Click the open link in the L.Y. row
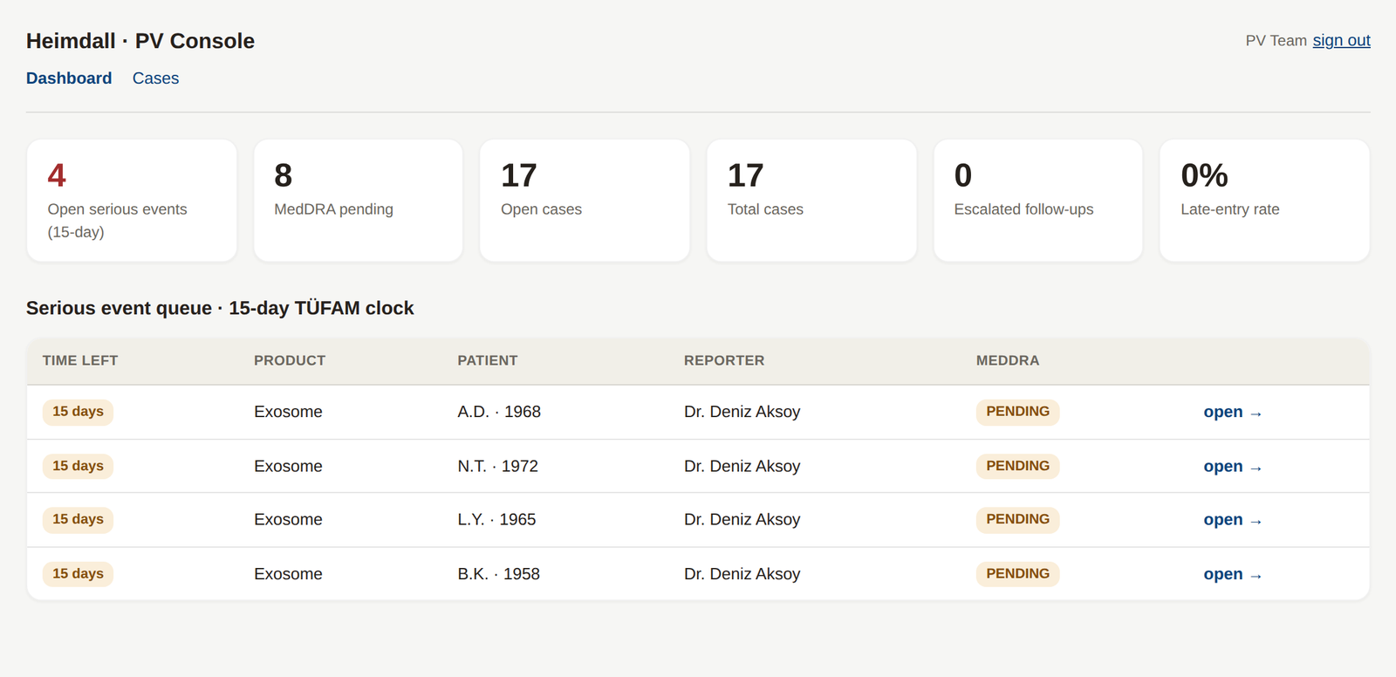This screenshot has height=677, width=1396. (1232, 520)
